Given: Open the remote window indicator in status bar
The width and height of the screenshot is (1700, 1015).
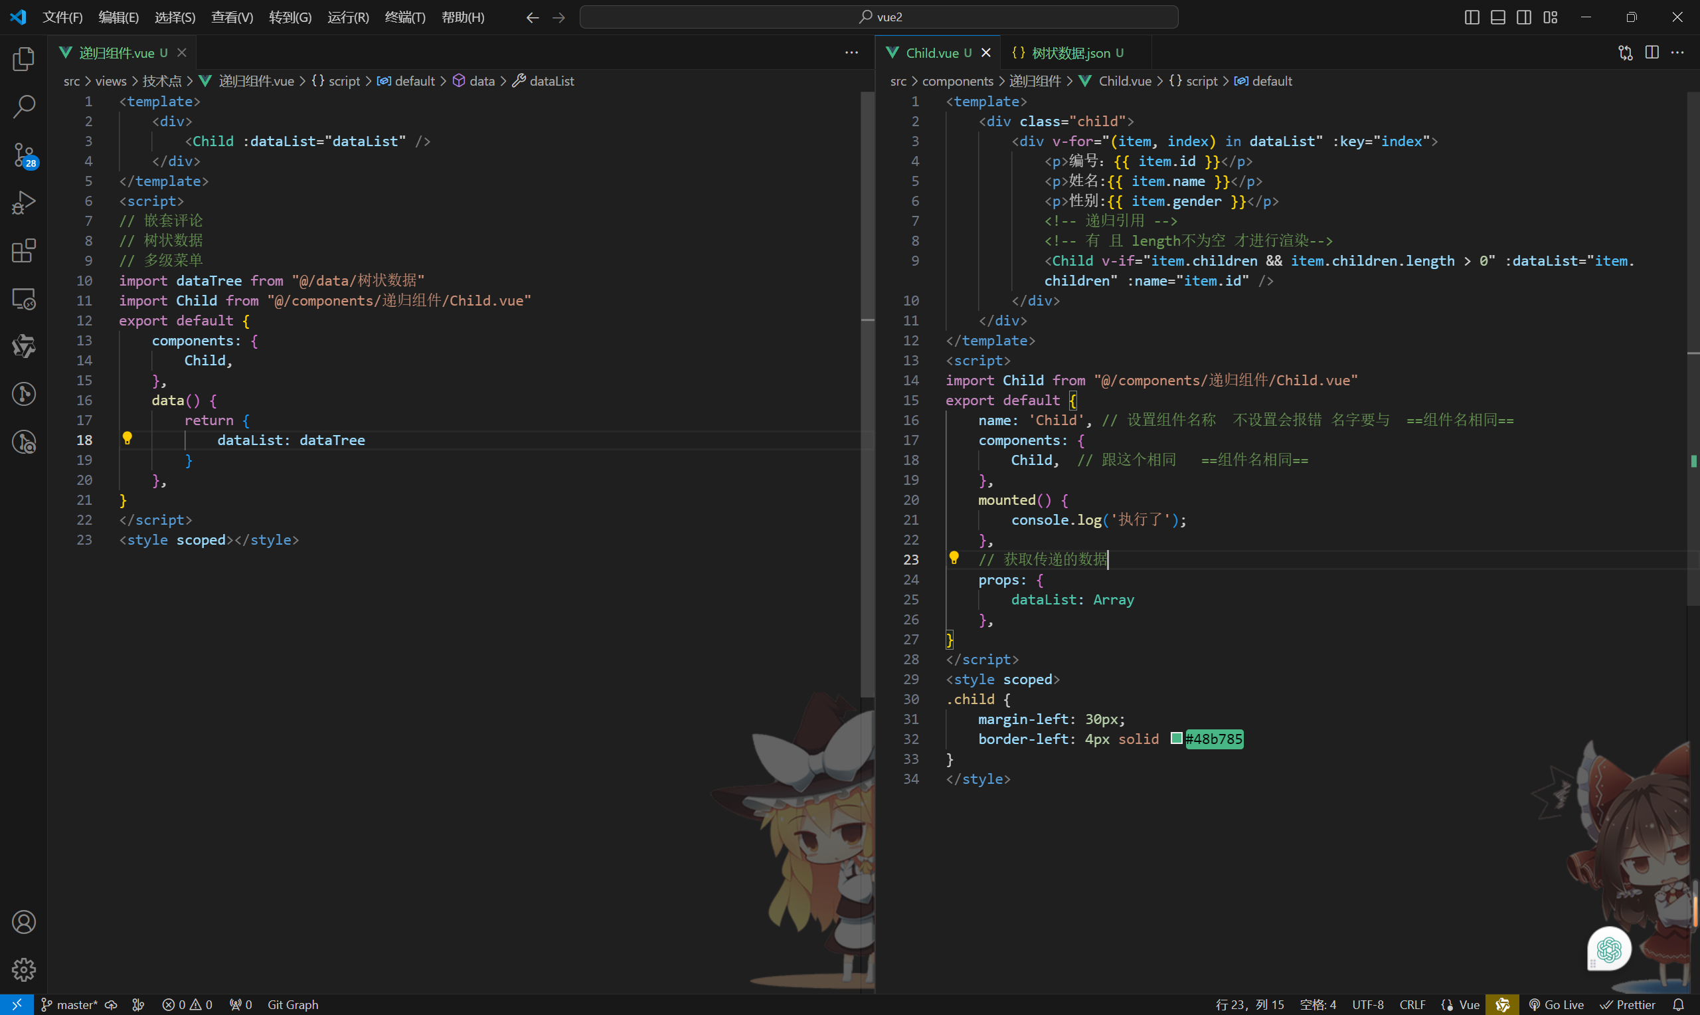Looking at the screenshot, I should point(17,1004).
